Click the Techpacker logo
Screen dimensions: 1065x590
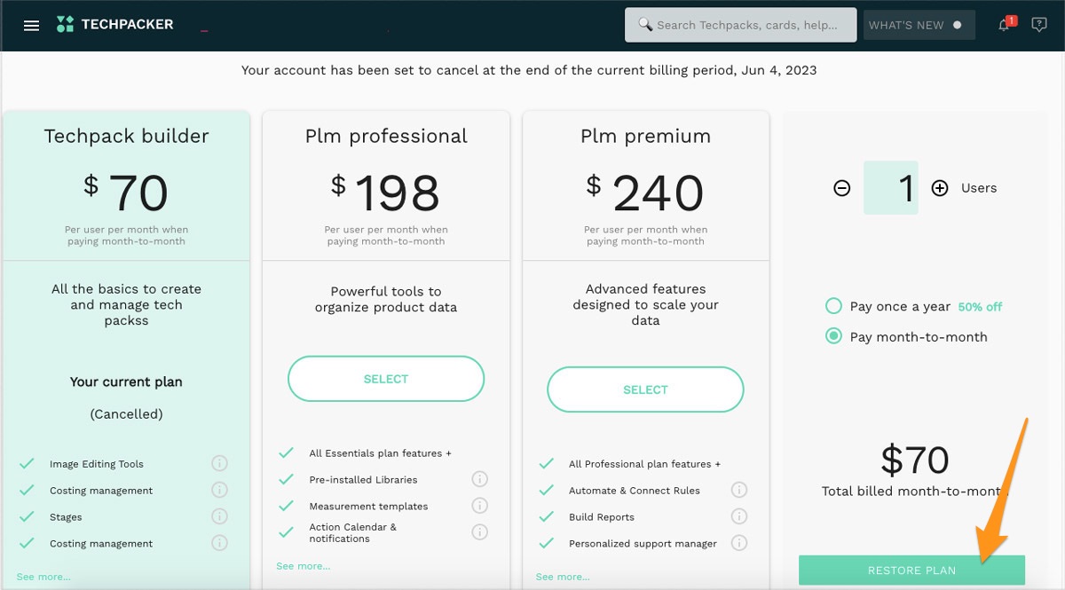coord(114,25)
